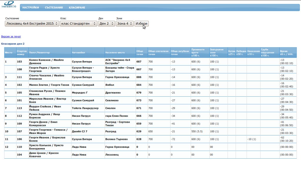
Task: Click the Лебедки x50 т. header
Action: coord(241,53)
